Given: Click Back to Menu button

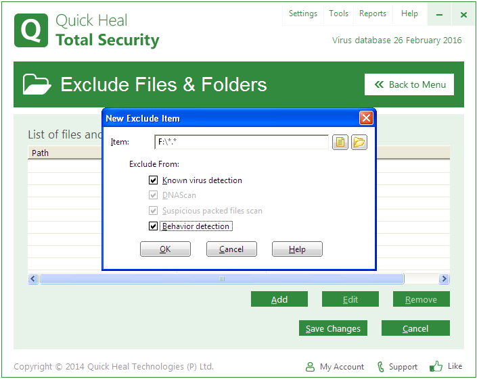Looking at the screenshot, I should [x=409, y=84].
